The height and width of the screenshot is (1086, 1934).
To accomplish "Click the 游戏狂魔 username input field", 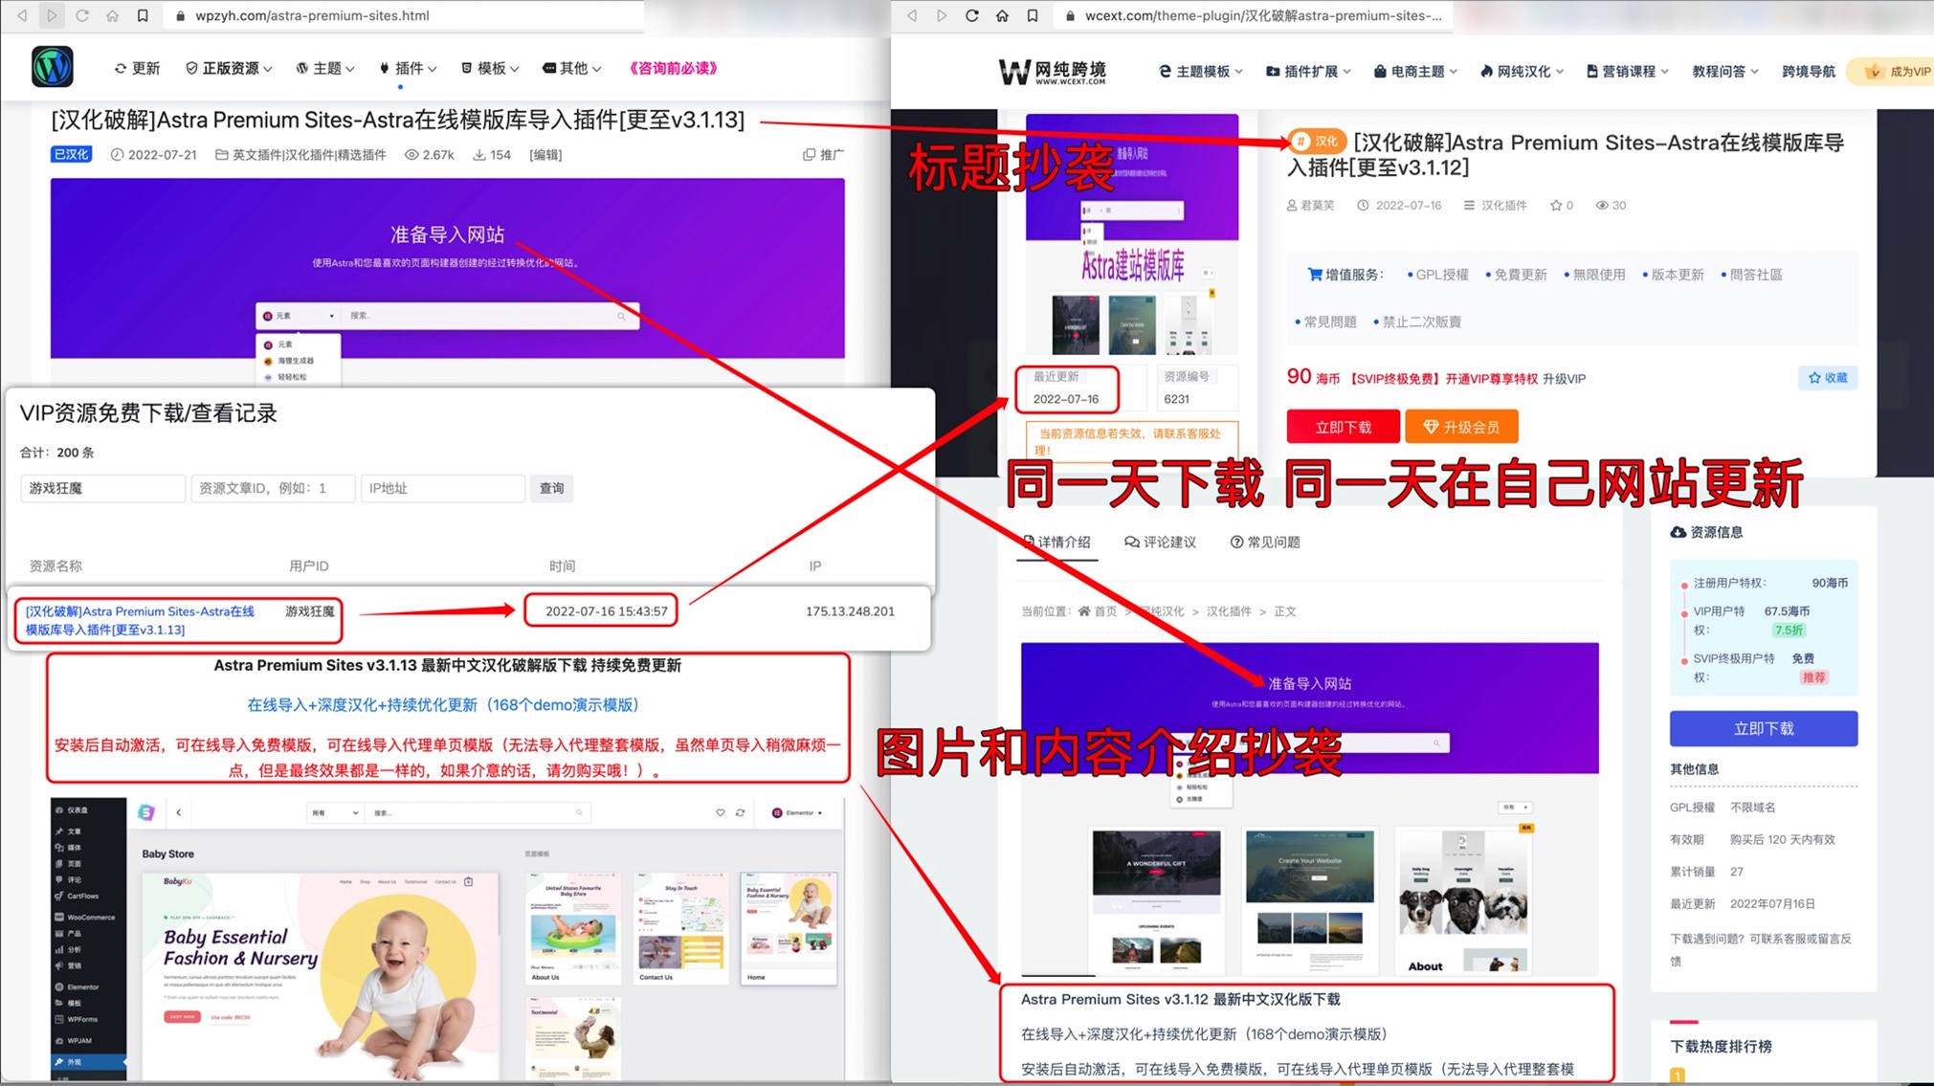I will [x=102, y=488].
